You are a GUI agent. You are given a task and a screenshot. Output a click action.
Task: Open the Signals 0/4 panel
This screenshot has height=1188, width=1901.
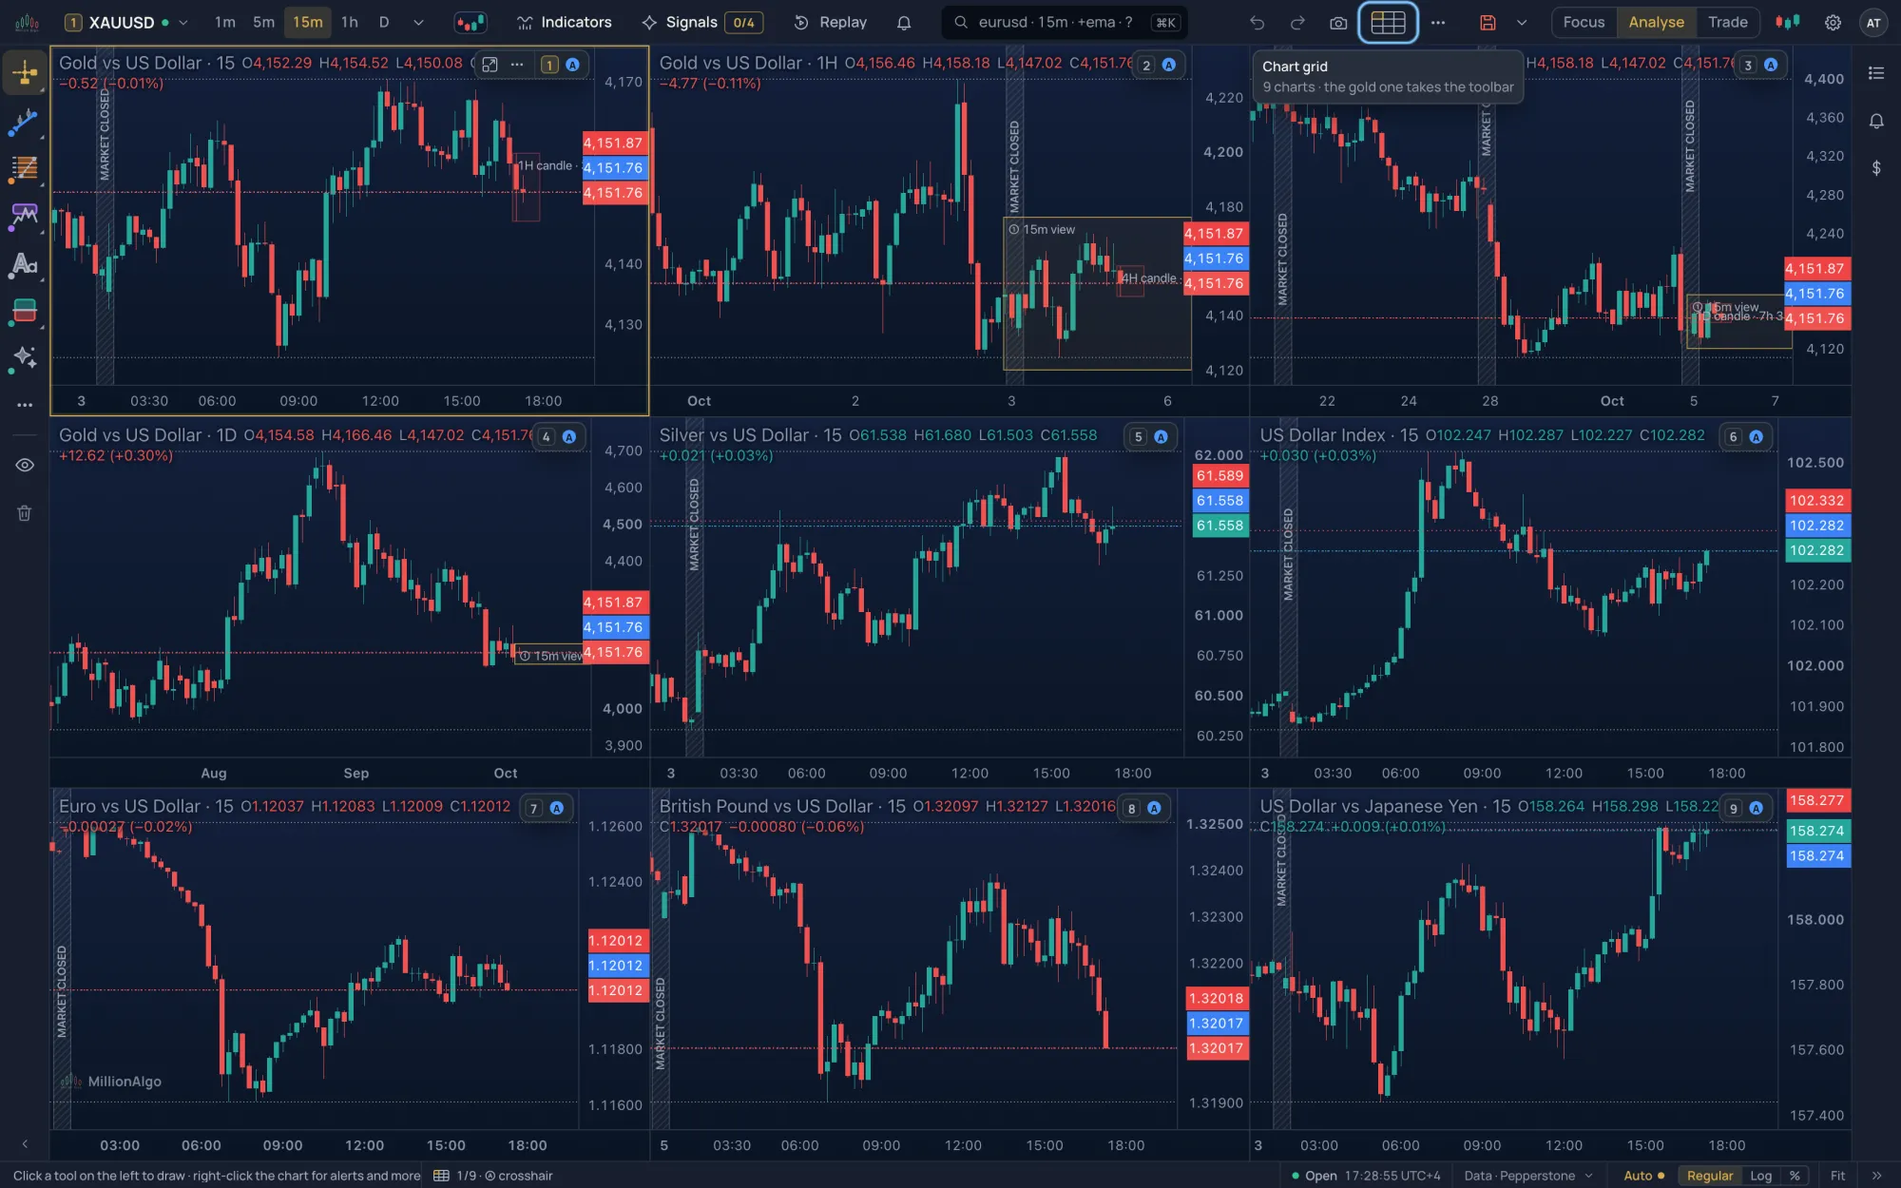point(701,23)
